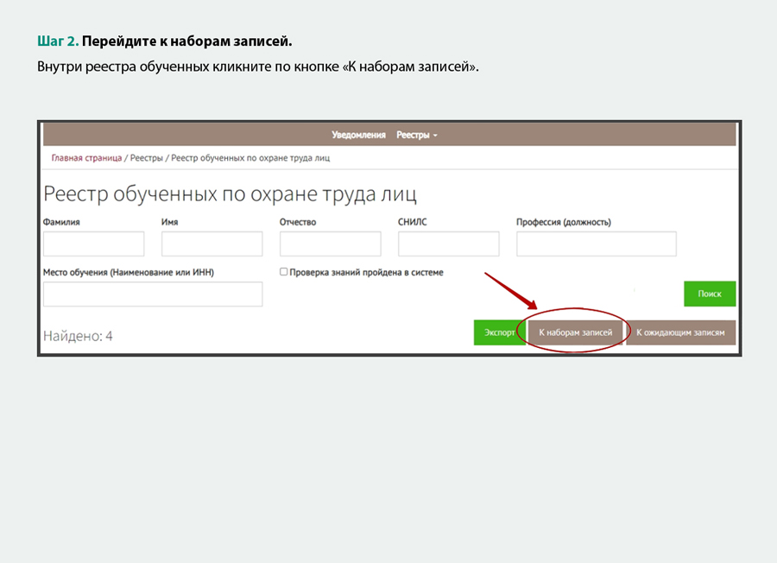Open the Уведомления menu item
The width and height of the screenshot is (777, 563).
(358, 136)
